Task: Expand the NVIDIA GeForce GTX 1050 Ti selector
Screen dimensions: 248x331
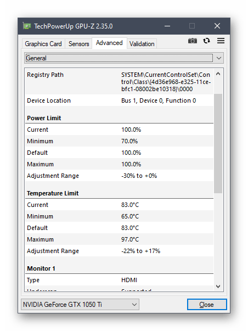Action: click(x=80, y=305)
